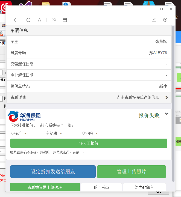Close the quote window
Viewport: 181px width, 197px height.
tap(171, 9)
